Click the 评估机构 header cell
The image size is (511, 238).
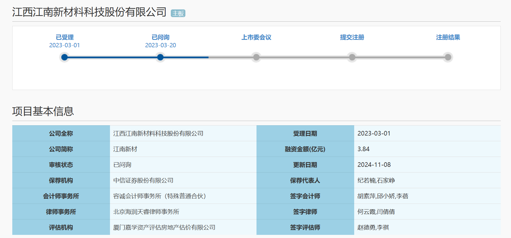[x=61, y=227]
